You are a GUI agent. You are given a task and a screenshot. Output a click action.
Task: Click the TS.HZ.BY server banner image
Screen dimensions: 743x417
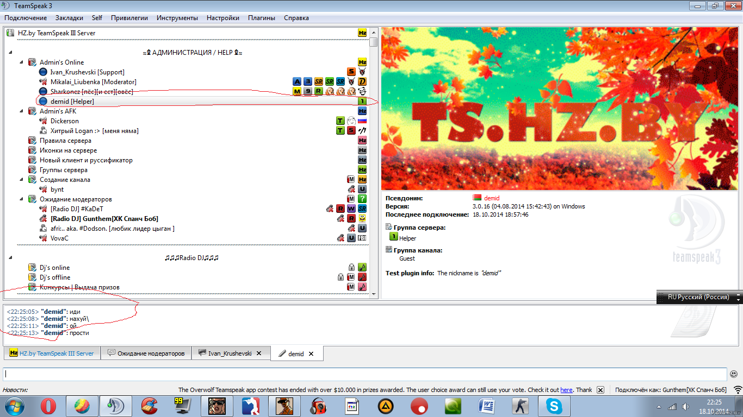pos(559,109)
